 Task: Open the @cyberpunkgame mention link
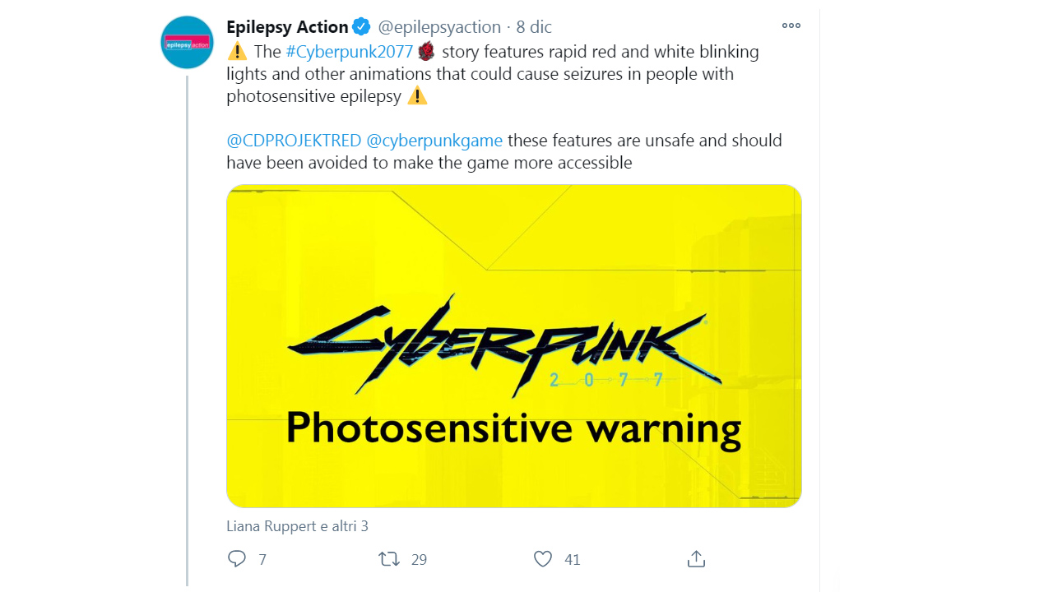434,141
